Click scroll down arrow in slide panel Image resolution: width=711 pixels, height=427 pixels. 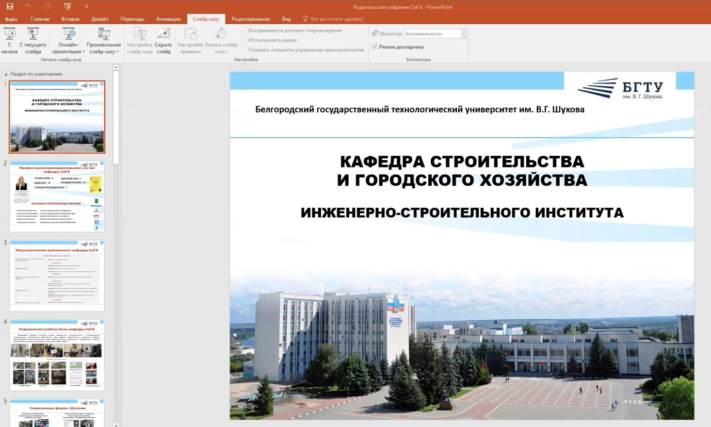(116, 425)
